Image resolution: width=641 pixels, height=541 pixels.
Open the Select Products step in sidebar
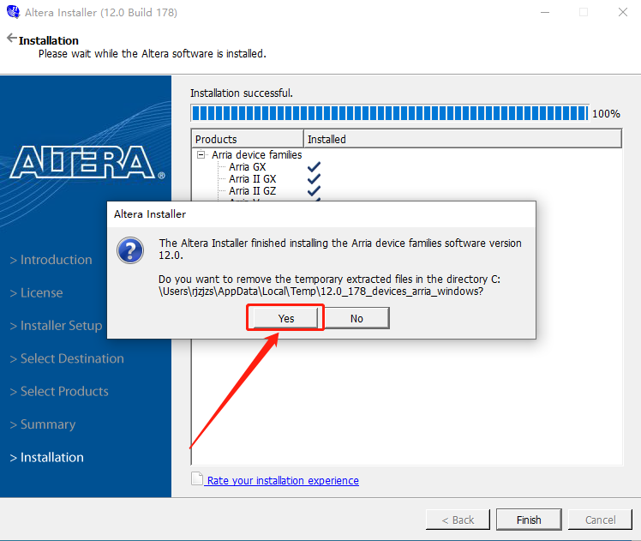(59, 391)
